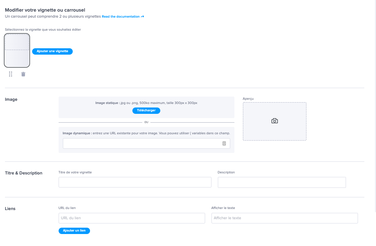Screen dimensions: 376x246
Task: Click the Afficher le texte input field
Action: coord(285,218)
